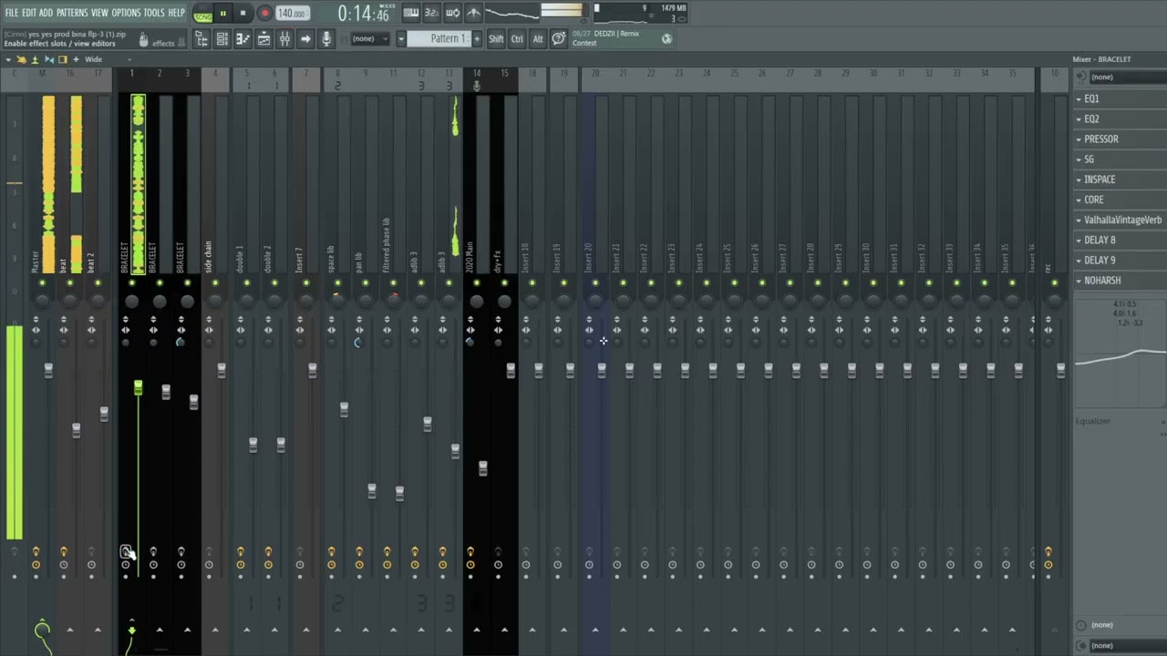Click the audio input speaker icon in effects panel
Image resolution: width=1167 pixels, height=656 pixels.
[x=1081, y=77]
